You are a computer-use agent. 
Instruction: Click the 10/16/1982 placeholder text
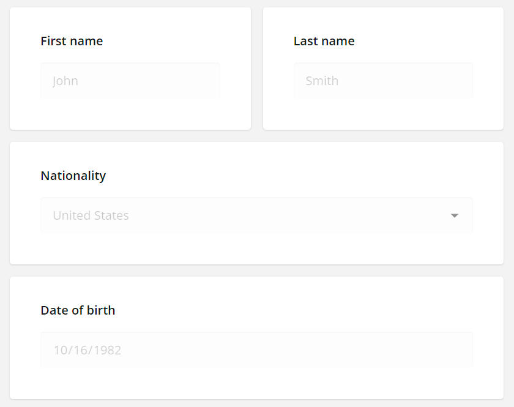[x=87, y=349]
